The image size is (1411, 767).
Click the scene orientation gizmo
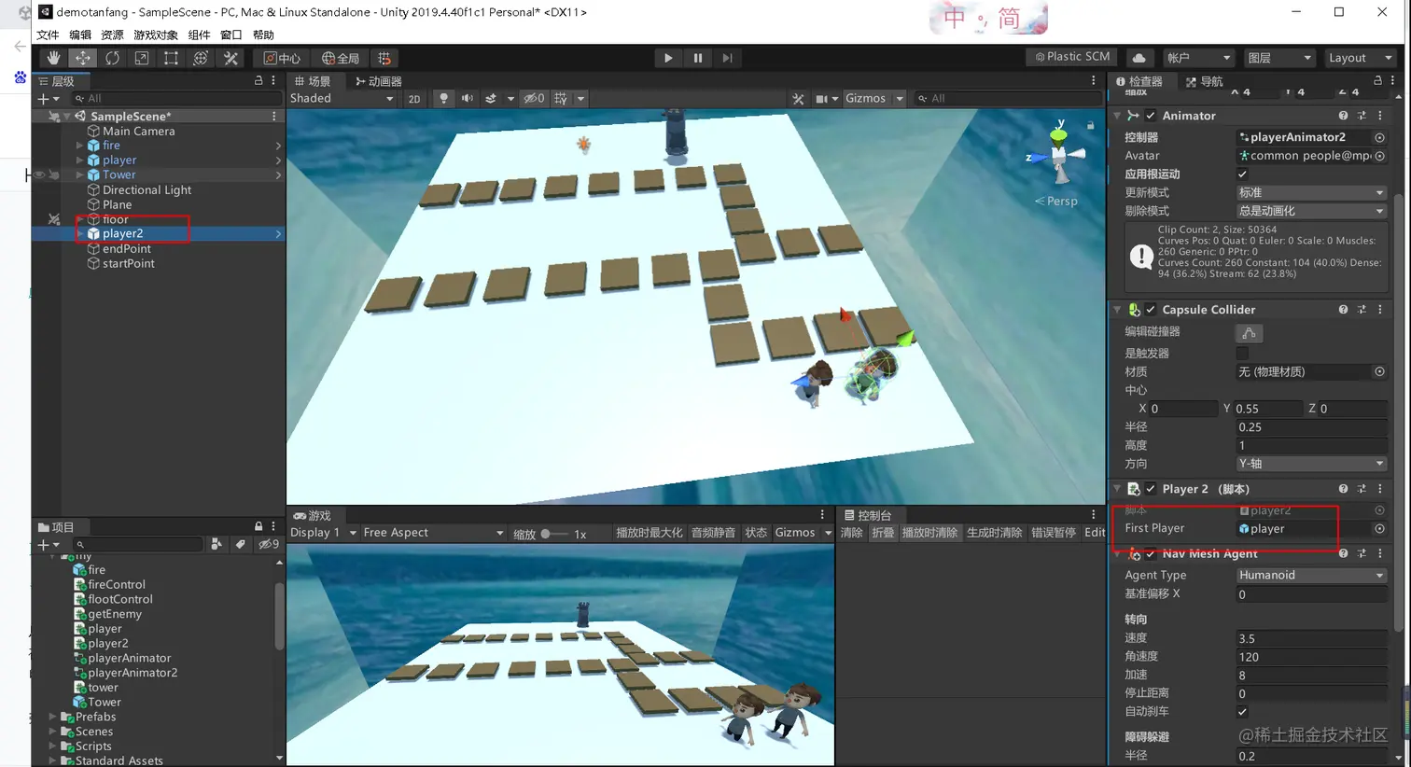click(x=1059, y=154)
